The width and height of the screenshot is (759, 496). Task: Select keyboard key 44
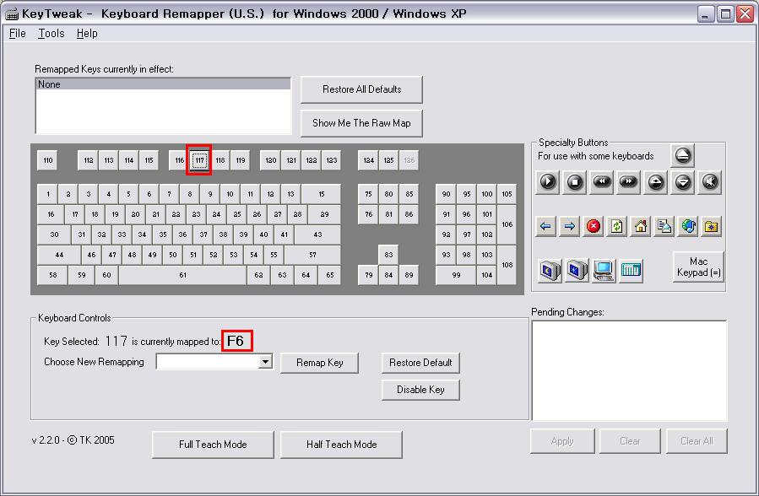point(59,255)
